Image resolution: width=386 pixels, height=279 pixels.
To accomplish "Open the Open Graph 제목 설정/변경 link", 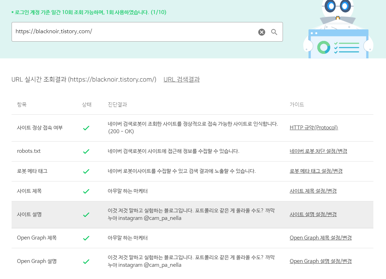I will tap(320, 238).
